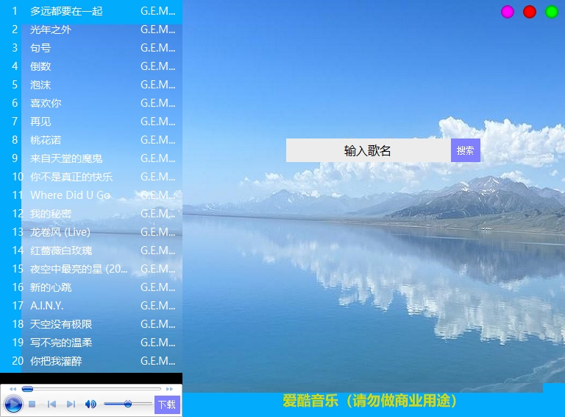Screen dimensions: 565x417
Task: Select song 天空没有极限
Action: point(61,324)
